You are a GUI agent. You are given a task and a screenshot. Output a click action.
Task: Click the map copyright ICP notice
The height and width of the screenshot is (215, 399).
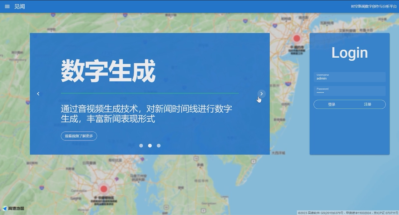pos(348,213)
